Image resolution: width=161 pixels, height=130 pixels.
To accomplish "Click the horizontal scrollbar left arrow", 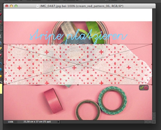I will (146, 122).
